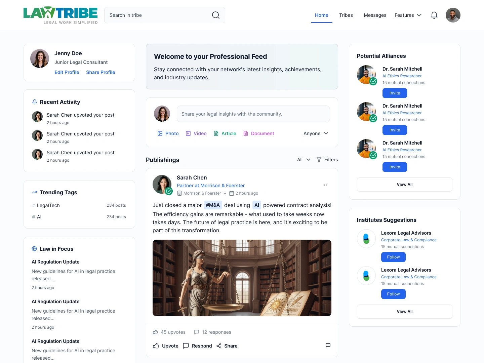The image size is (484, 363).
Task: View All Institutes Suggestions
Action: tap(405, 312)
